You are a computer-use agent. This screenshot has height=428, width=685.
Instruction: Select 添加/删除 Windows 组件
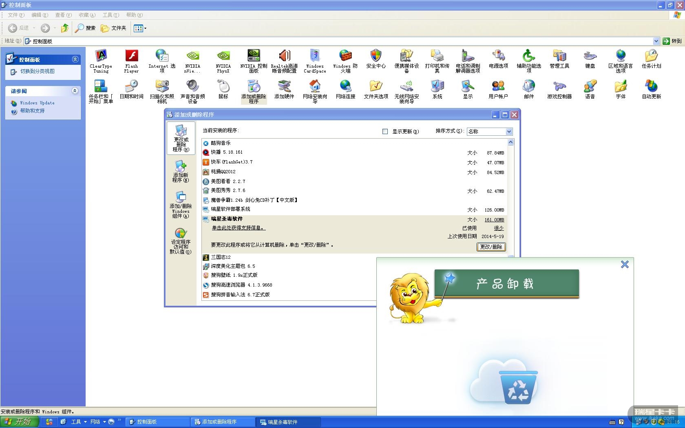(x=181, y=205)
